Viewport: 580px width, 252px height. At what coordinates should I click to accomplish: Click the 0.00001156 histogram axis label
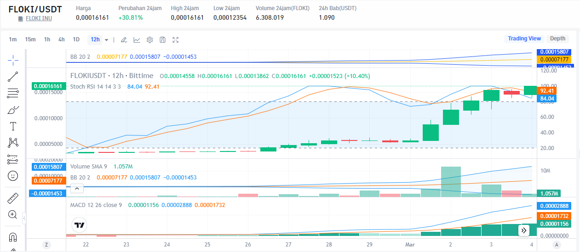pos(554,224)
